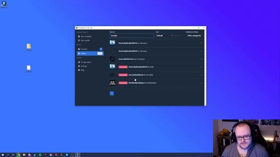Click the Search mods text field
280x157 pixels.
click(x=132, y=36)
